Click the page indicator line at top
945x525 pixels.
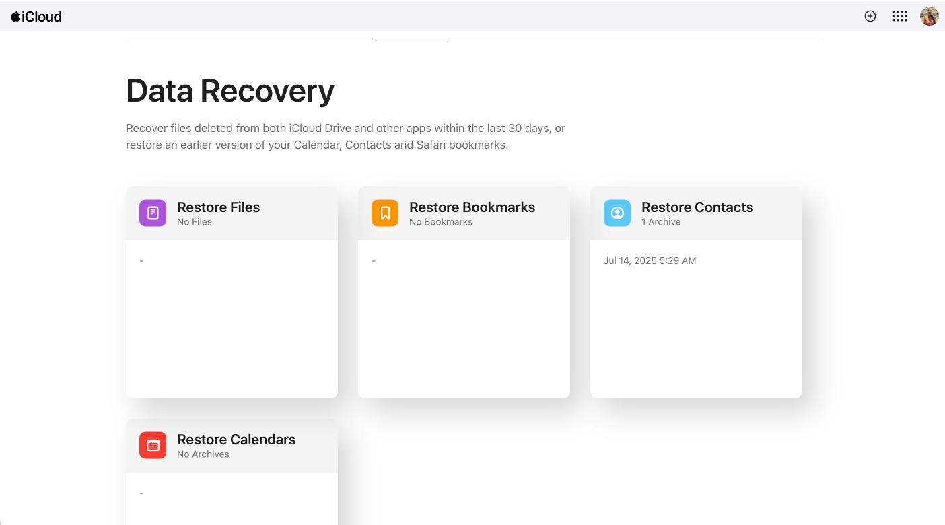411,38
